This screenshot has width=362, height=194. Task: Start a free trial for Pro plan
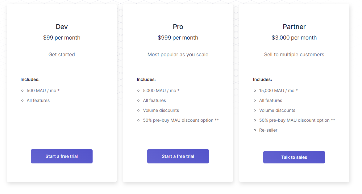tap(178, 156)
